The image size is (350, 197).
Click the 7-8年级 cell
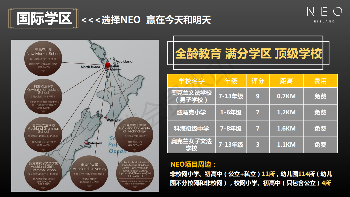231,129
